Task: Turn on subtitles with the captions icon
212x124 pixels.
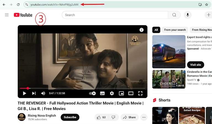Action: click(x=102, y=93)
